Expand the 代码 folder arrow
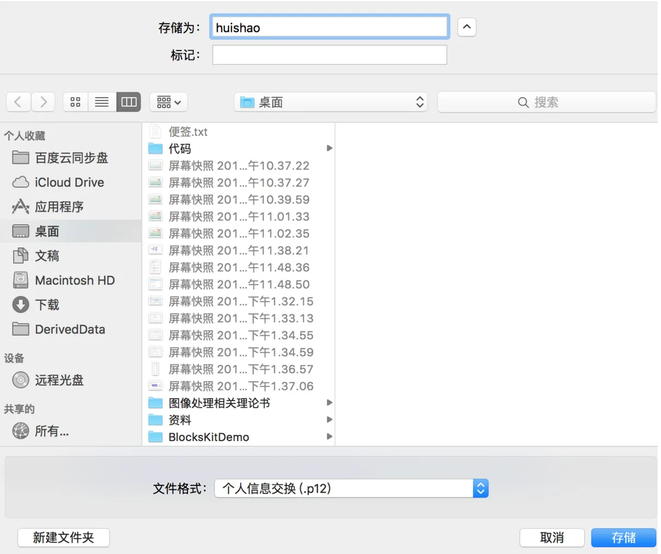The image size is (661, 554). tap(329, 148)
